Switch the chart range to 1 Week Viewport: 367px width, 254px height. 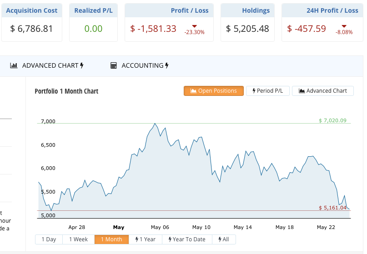pos(78,239)
